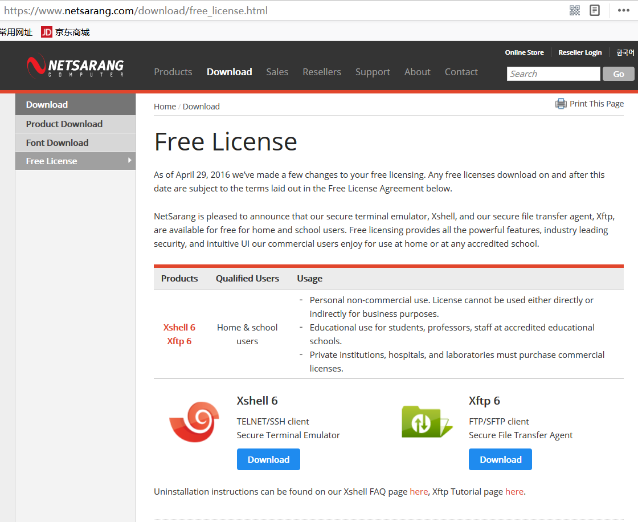This screenshot has width=638, height=522.
Task: Switch to the Korean language link
Action: (625, 52)
